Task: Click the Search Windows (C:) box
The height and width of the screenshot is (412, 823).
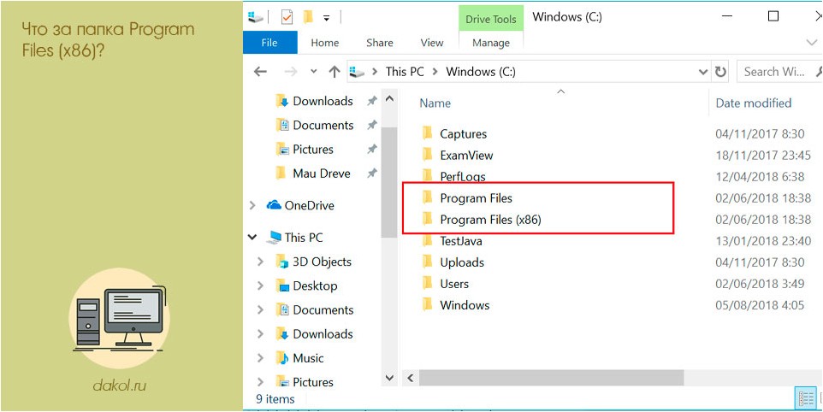Action: [x=779, y=72]
